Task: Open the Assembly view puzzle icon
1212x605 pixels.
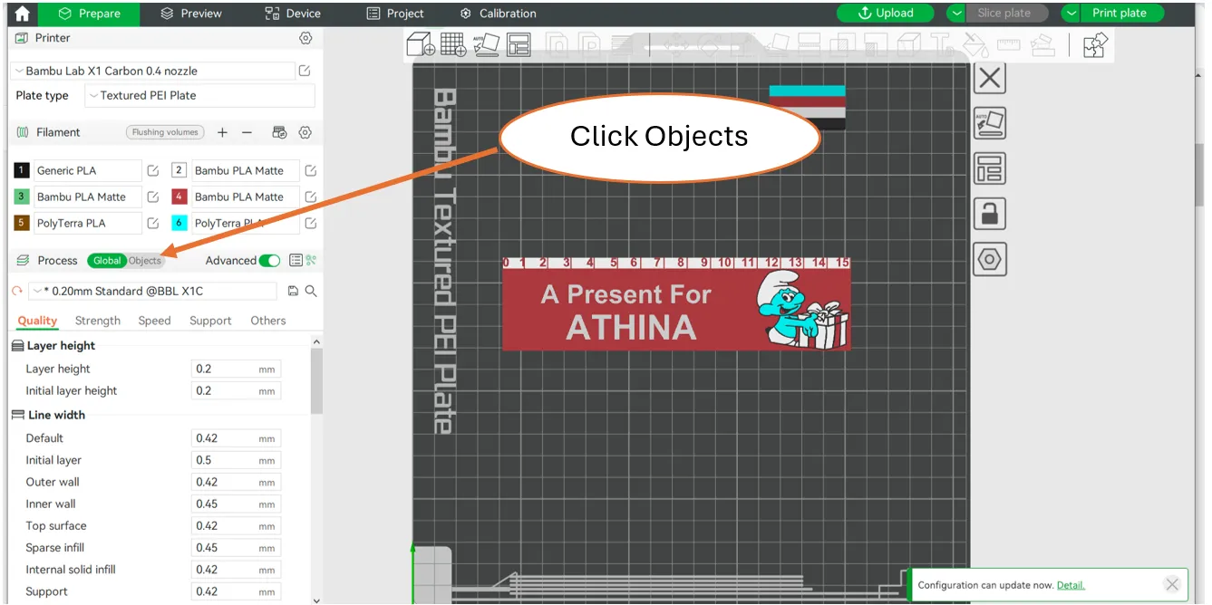Action: pyautogui.click(x=1095, y=45)
